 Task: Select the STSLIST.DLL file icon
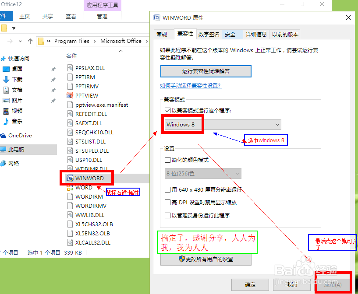click(70, 141)
